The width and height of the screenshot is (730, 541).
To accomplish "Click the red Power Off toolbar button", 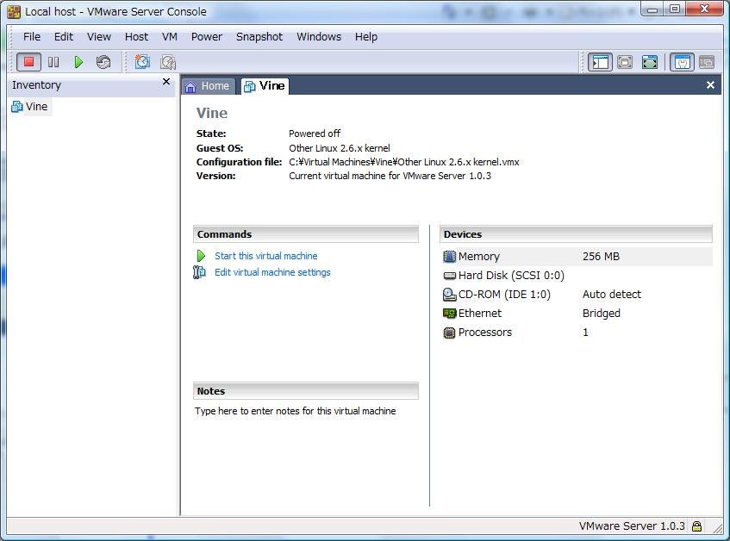I will (28, 62).
